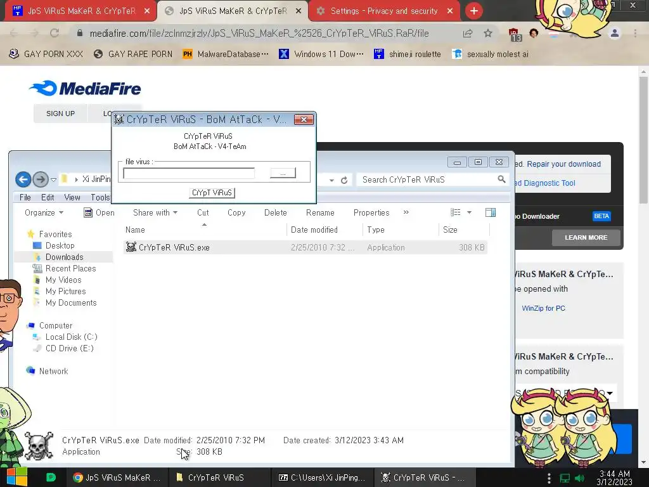The height and width of the screenshot is (487, 649).
Task: Click the volume icon in system tray
Action: [579, 478]
